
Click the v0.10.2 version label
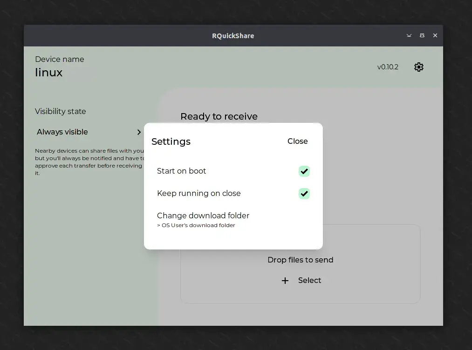[x=388, y=67]
